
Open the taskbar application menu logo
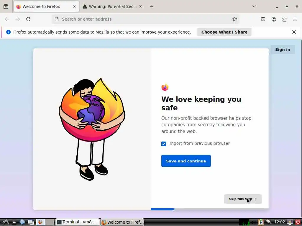[5, 222]
